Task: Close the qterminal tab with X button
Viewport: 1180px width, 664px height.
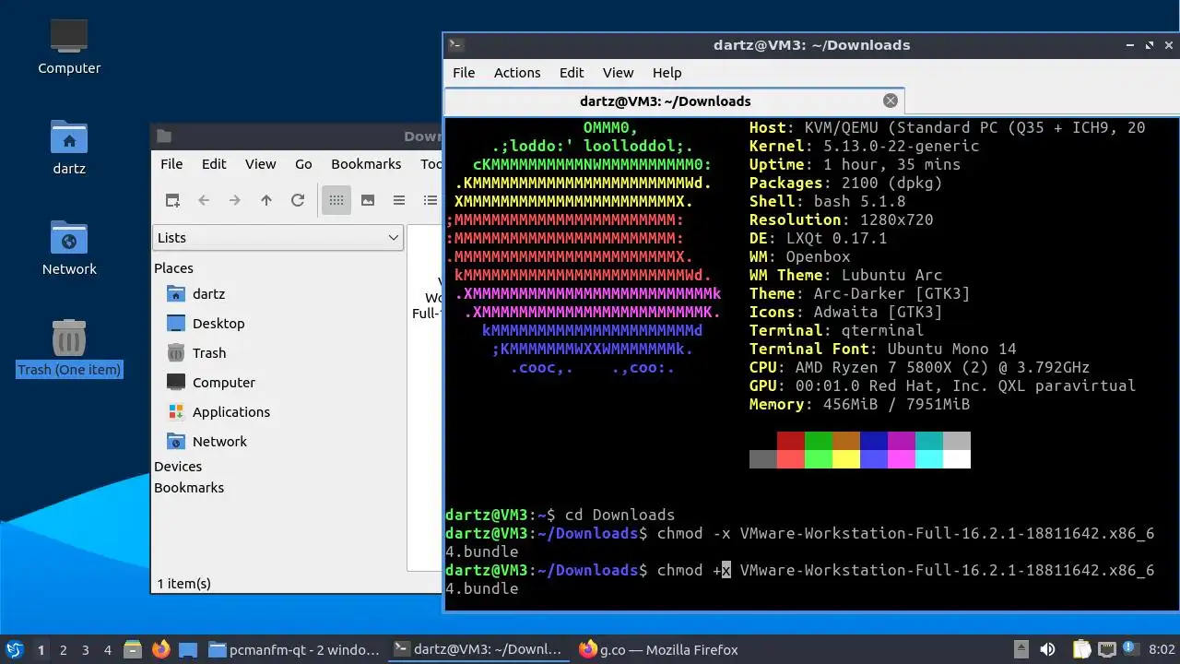Action: click(891, 101)
